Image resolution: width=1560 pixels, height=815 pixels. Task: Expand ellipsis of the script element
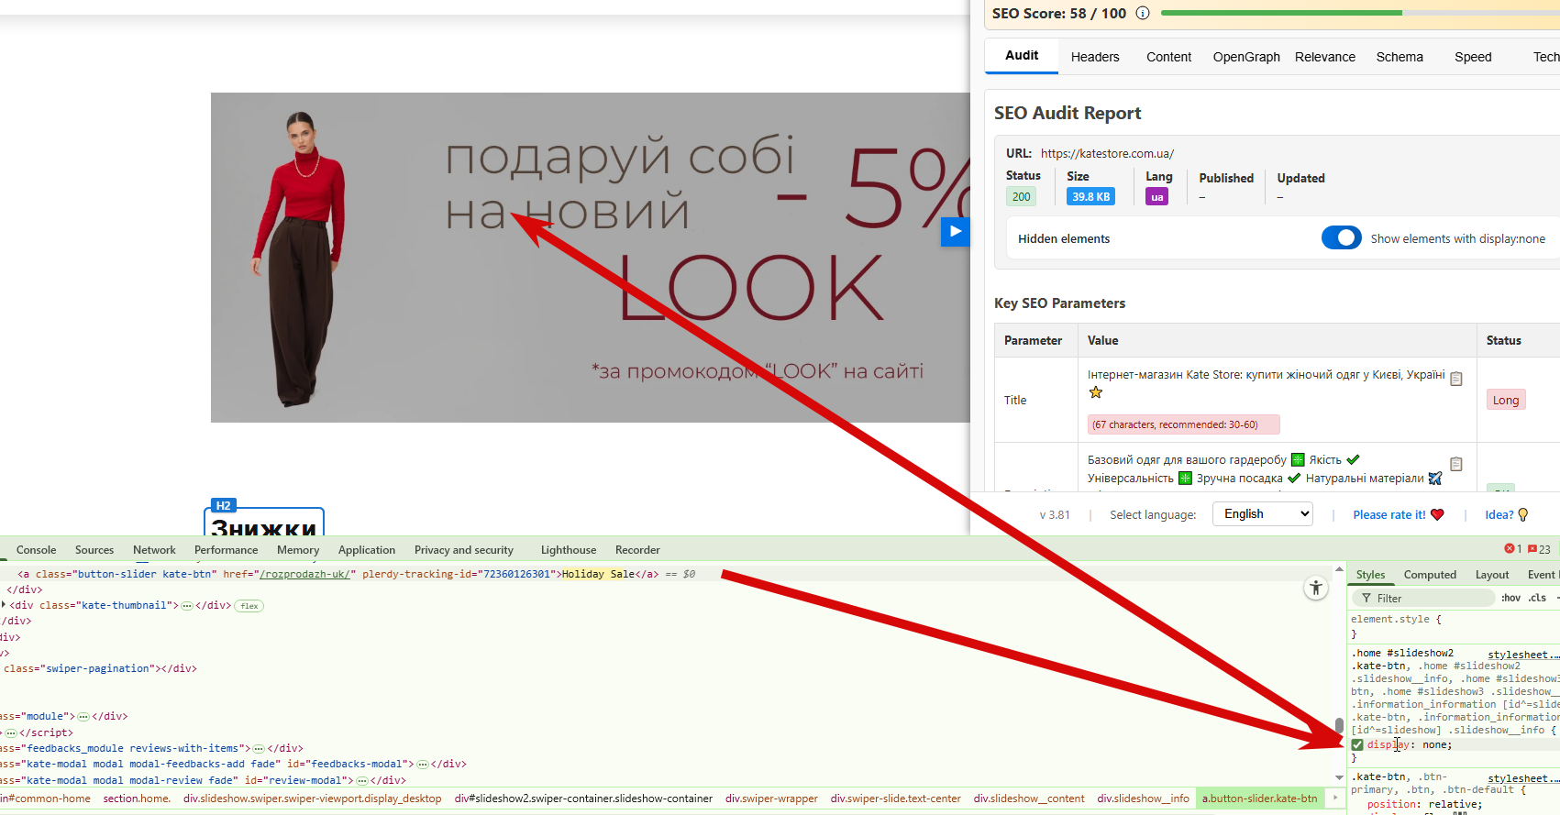click(11, 733)
